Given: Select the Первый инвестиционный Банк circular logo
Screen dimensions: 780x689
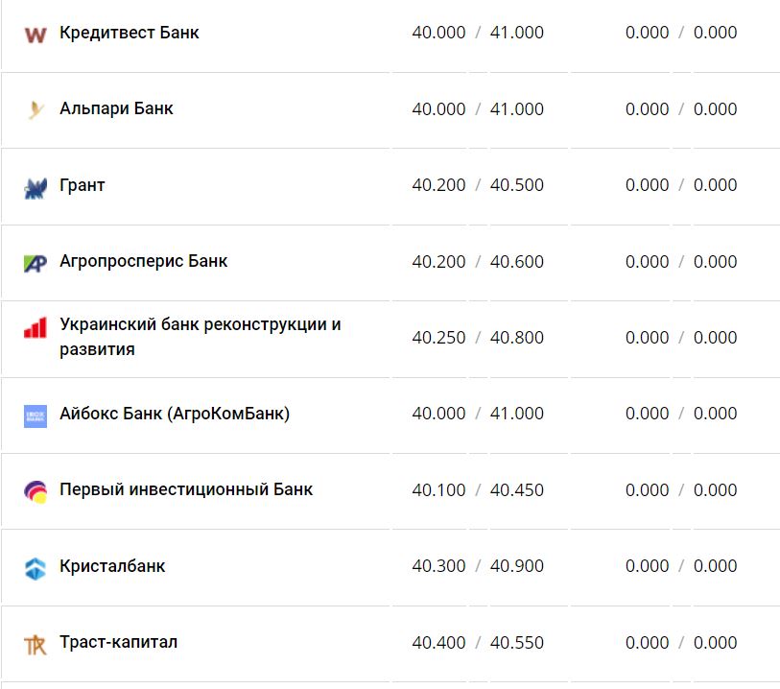Looking at the screenshot, I should (35, 489).
